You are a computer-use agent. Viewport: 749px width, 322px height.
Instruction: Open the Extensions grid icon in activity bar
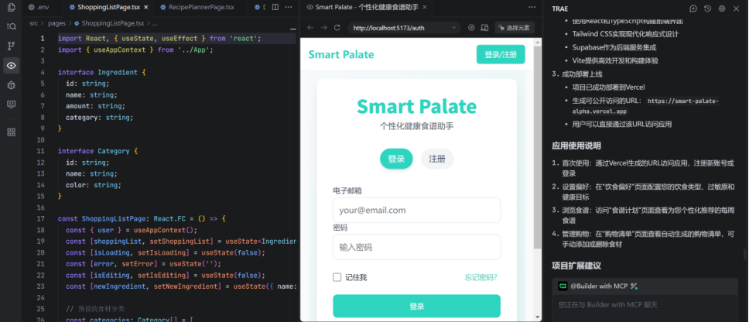point(11,132)
